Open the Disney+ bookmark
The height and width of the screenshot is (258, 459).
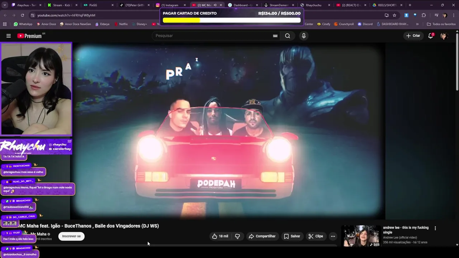tap(139, 24)
